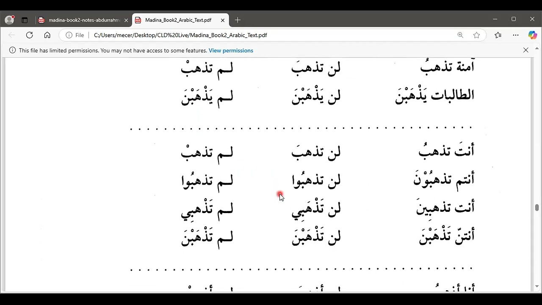
Task: View site information File icon
Action: coord(75,35)
